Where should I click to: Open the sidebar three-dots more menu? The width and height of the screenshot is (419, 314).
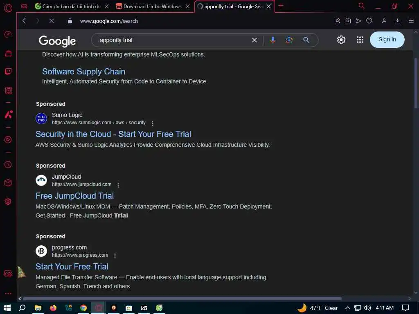coord(8,294)
